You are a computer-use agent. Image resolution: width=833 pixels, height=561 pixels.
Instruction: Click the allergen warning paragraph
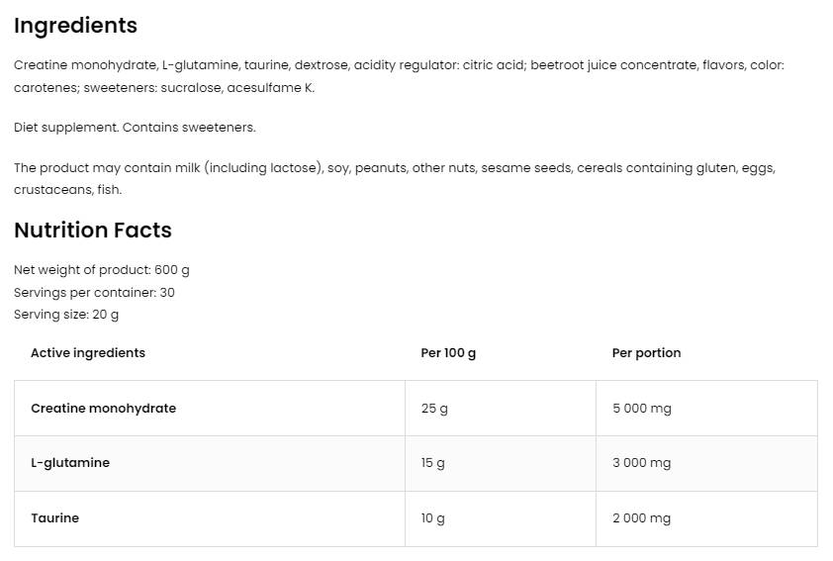point(394,178)
